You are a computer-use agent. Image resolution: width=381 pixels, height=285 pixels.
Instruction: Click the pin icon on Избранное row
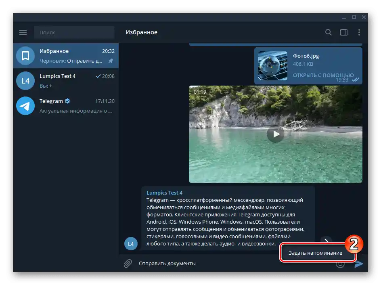pyautogui.click(x=111, y=61)
